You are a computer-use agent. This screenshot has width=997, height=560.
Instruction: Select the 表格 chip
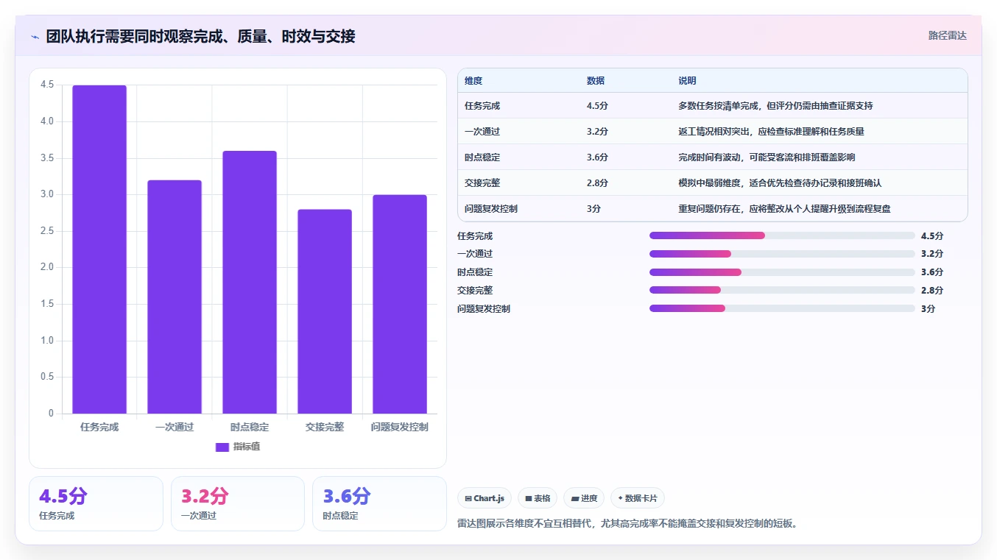[538, 498]
